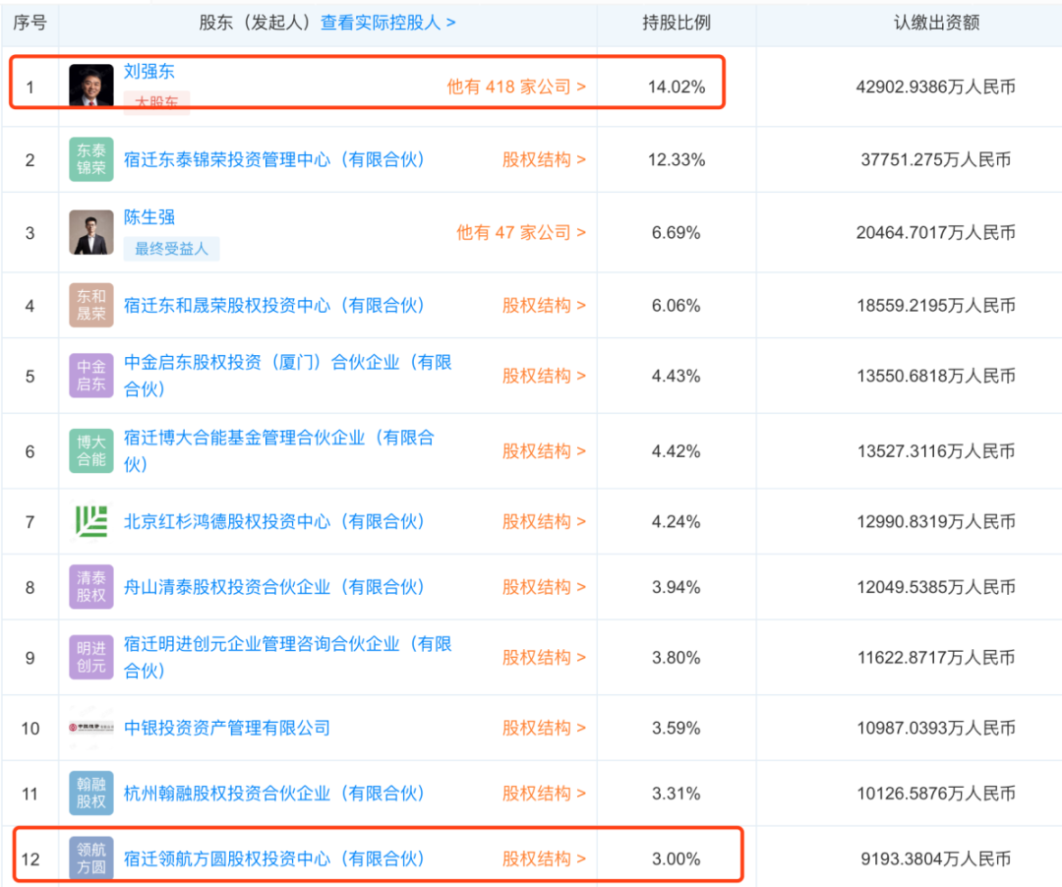Open 陈生强 shareholder profile link

(149, 217)
